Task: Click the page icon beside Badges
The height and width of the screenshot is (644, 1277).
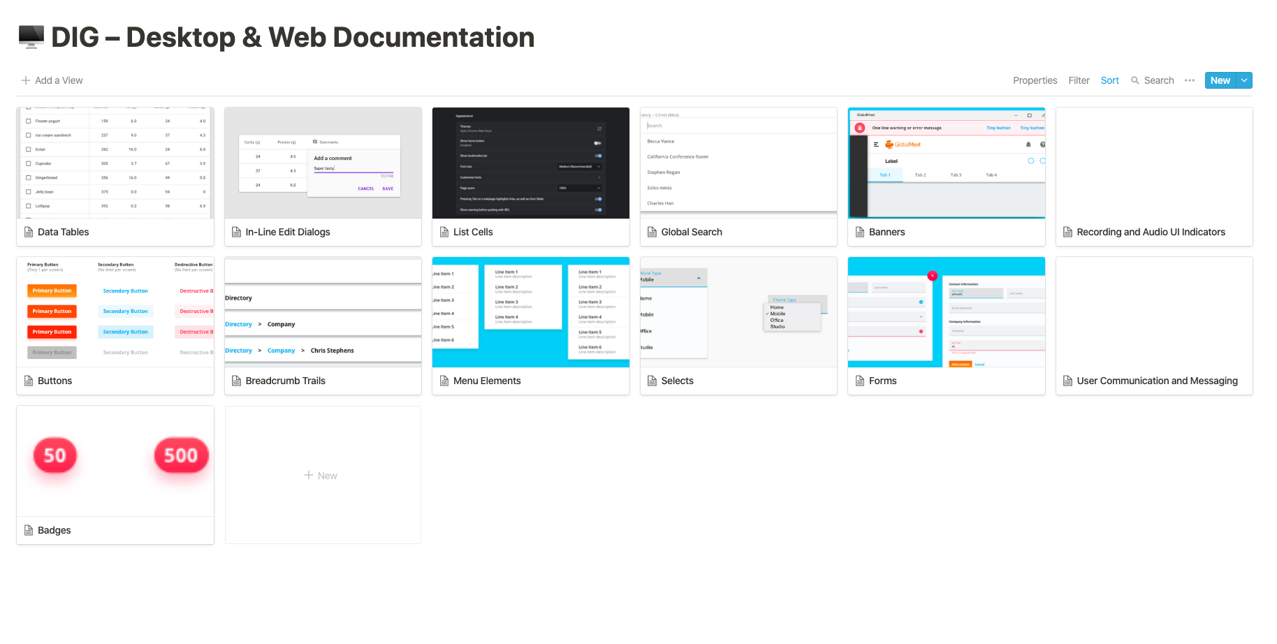Action: [29, 530]
